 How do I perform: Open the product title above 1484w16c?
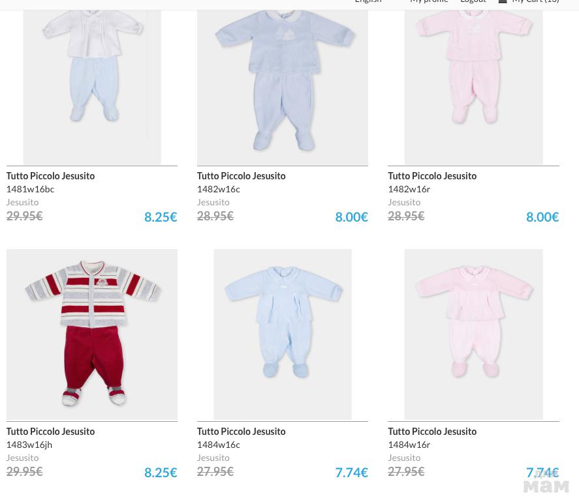click(241, 432)
